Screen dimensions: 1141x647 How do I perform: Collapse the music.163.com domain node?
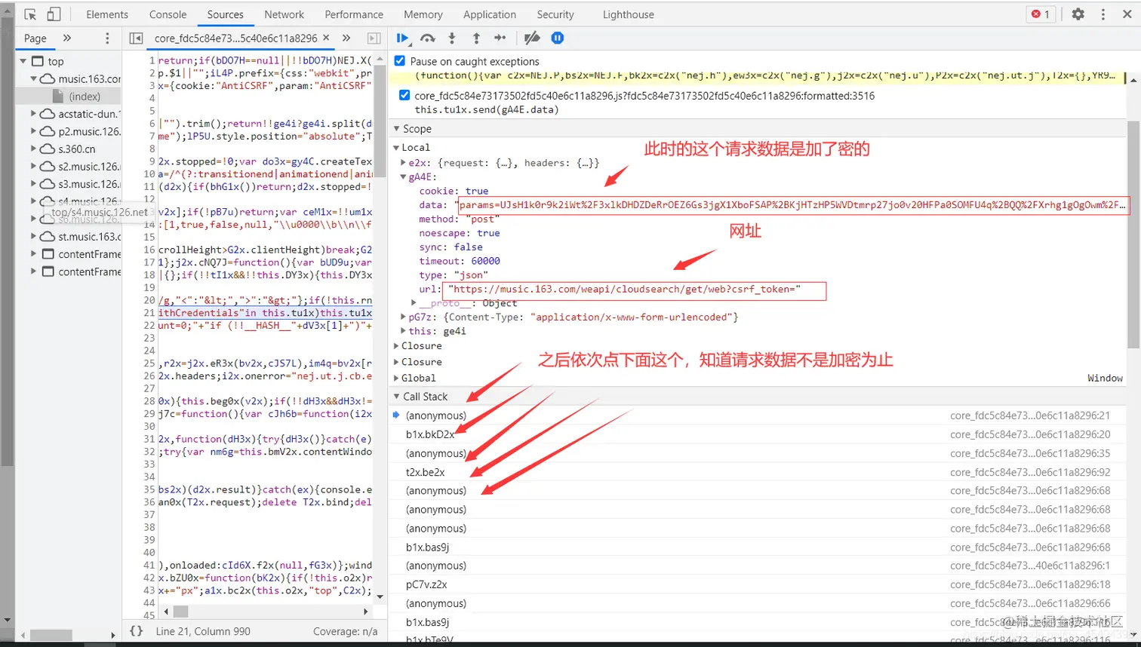(33, 78)
